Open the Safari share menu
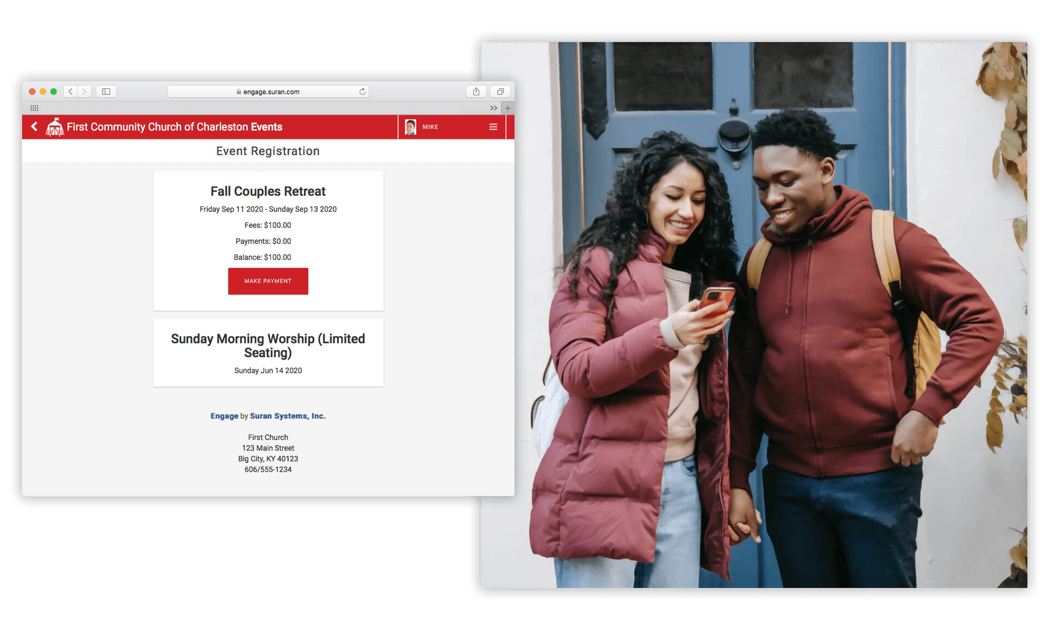Viewport: 1050px width, 630px height. (476, 91)
